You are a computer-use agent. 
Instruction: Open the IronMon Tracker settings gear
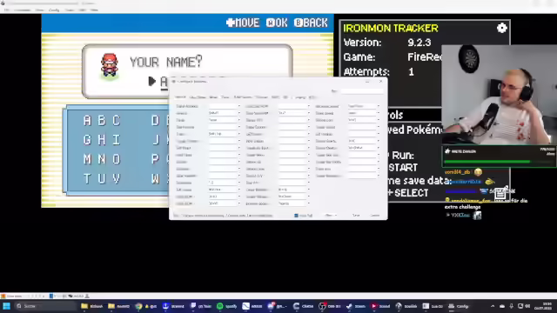coord(501,28)
